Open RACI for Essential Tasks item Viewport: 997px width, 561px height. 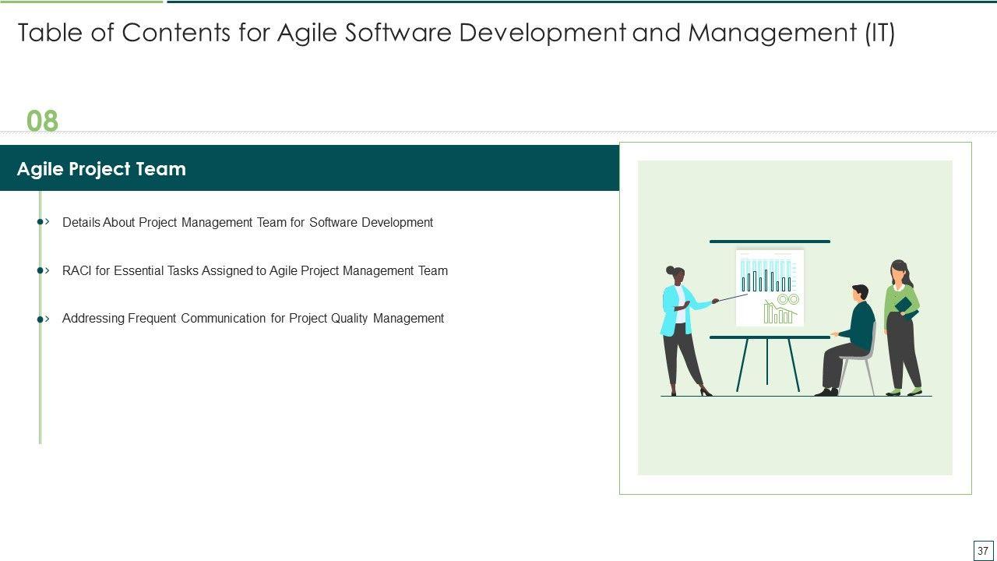click(x=255, y=270)
